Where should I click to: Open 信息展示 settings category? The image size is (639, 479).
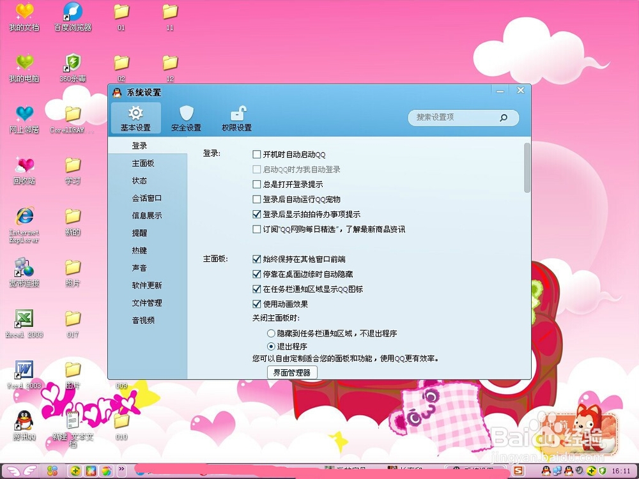click(x=148, y=215)
